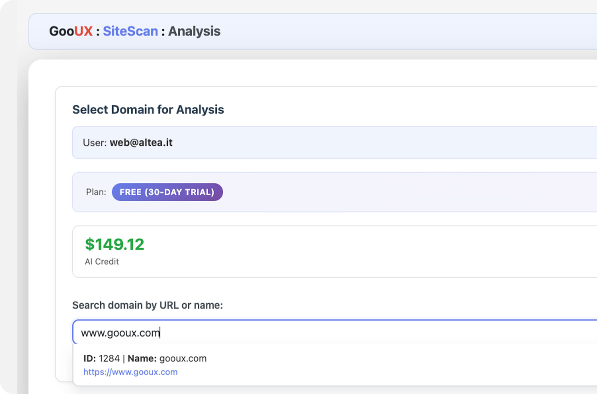Click the $149.12 AI credit amount
This screenshot has width=597, height=394.
pyautogui.click(x=115, y=244)
